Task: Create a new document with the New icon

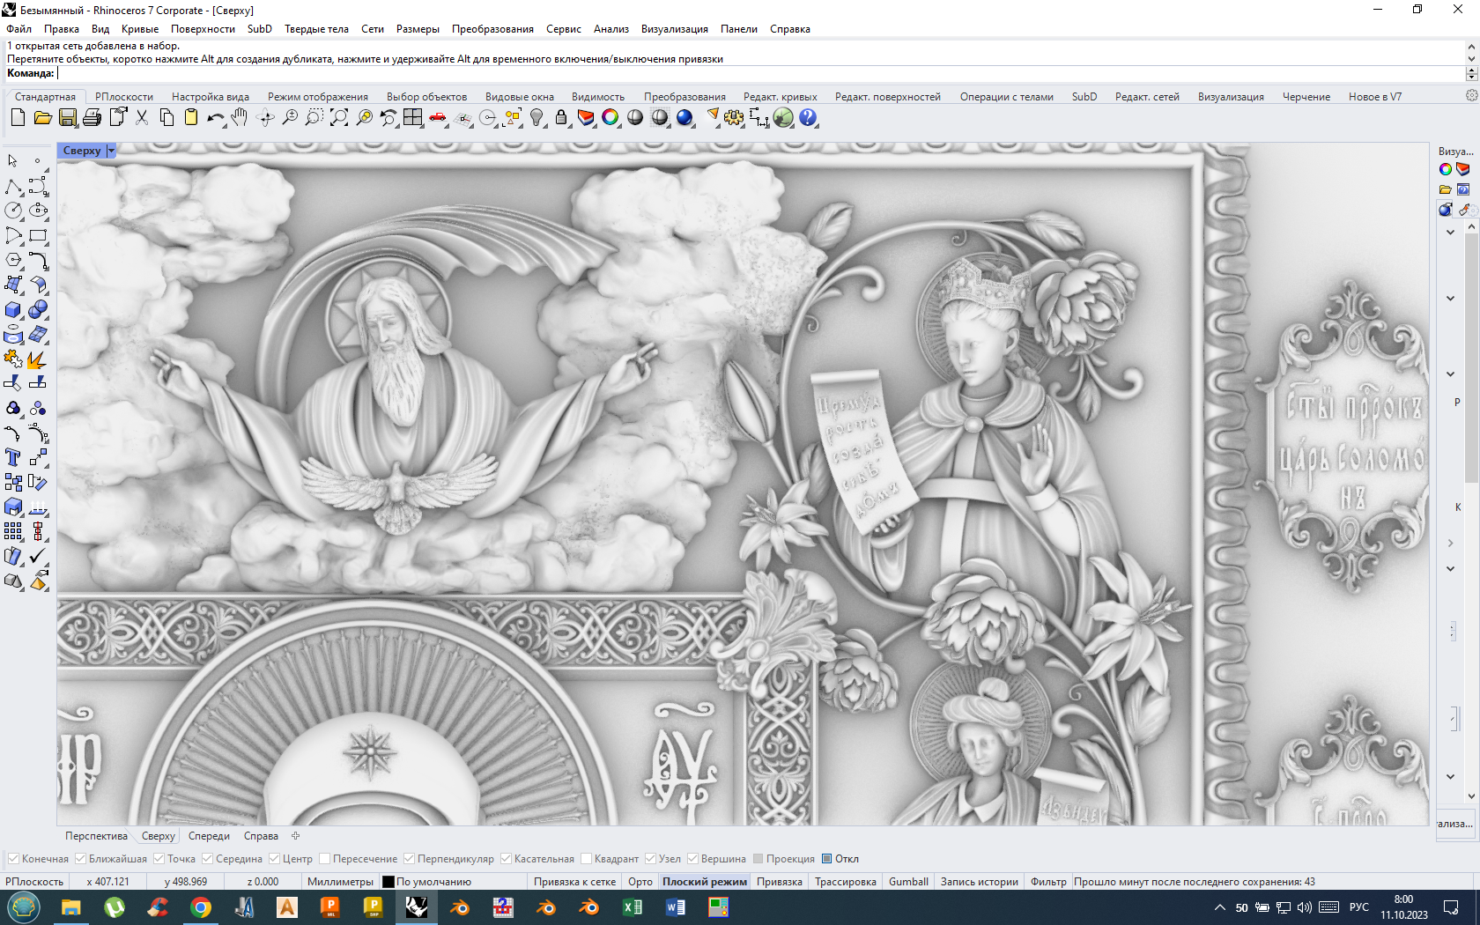Action: coord(18,117)
